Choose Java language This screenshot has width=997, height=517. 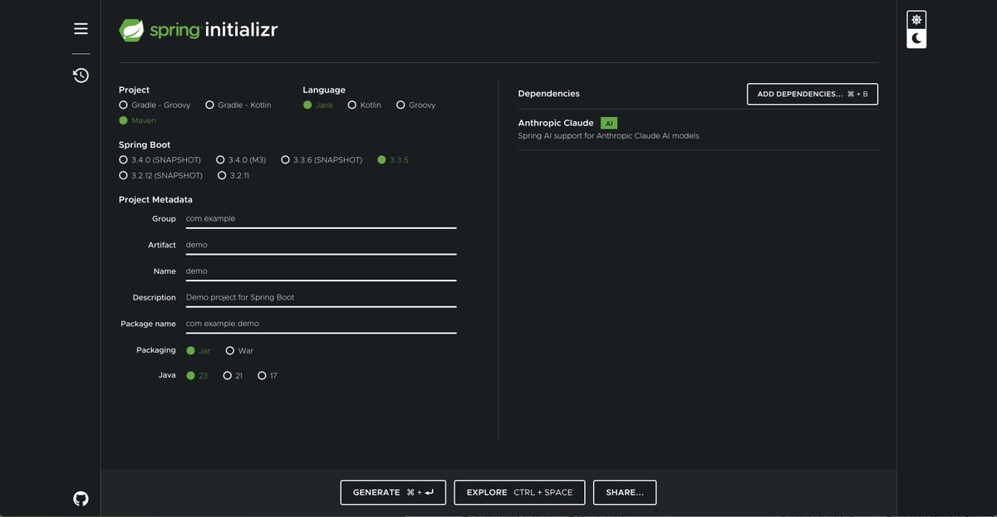(317, 105)
